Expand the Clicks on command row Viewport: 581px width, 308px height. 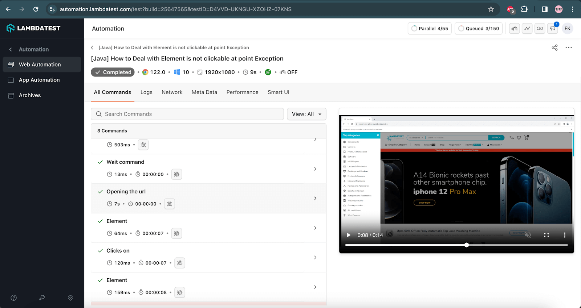tap(315, 258)
